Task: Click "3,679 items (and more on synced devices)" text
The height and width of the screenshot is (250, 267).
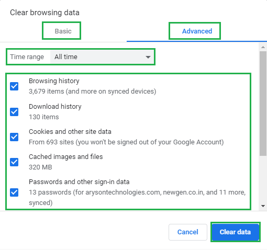Action: [x=93, y=92]
